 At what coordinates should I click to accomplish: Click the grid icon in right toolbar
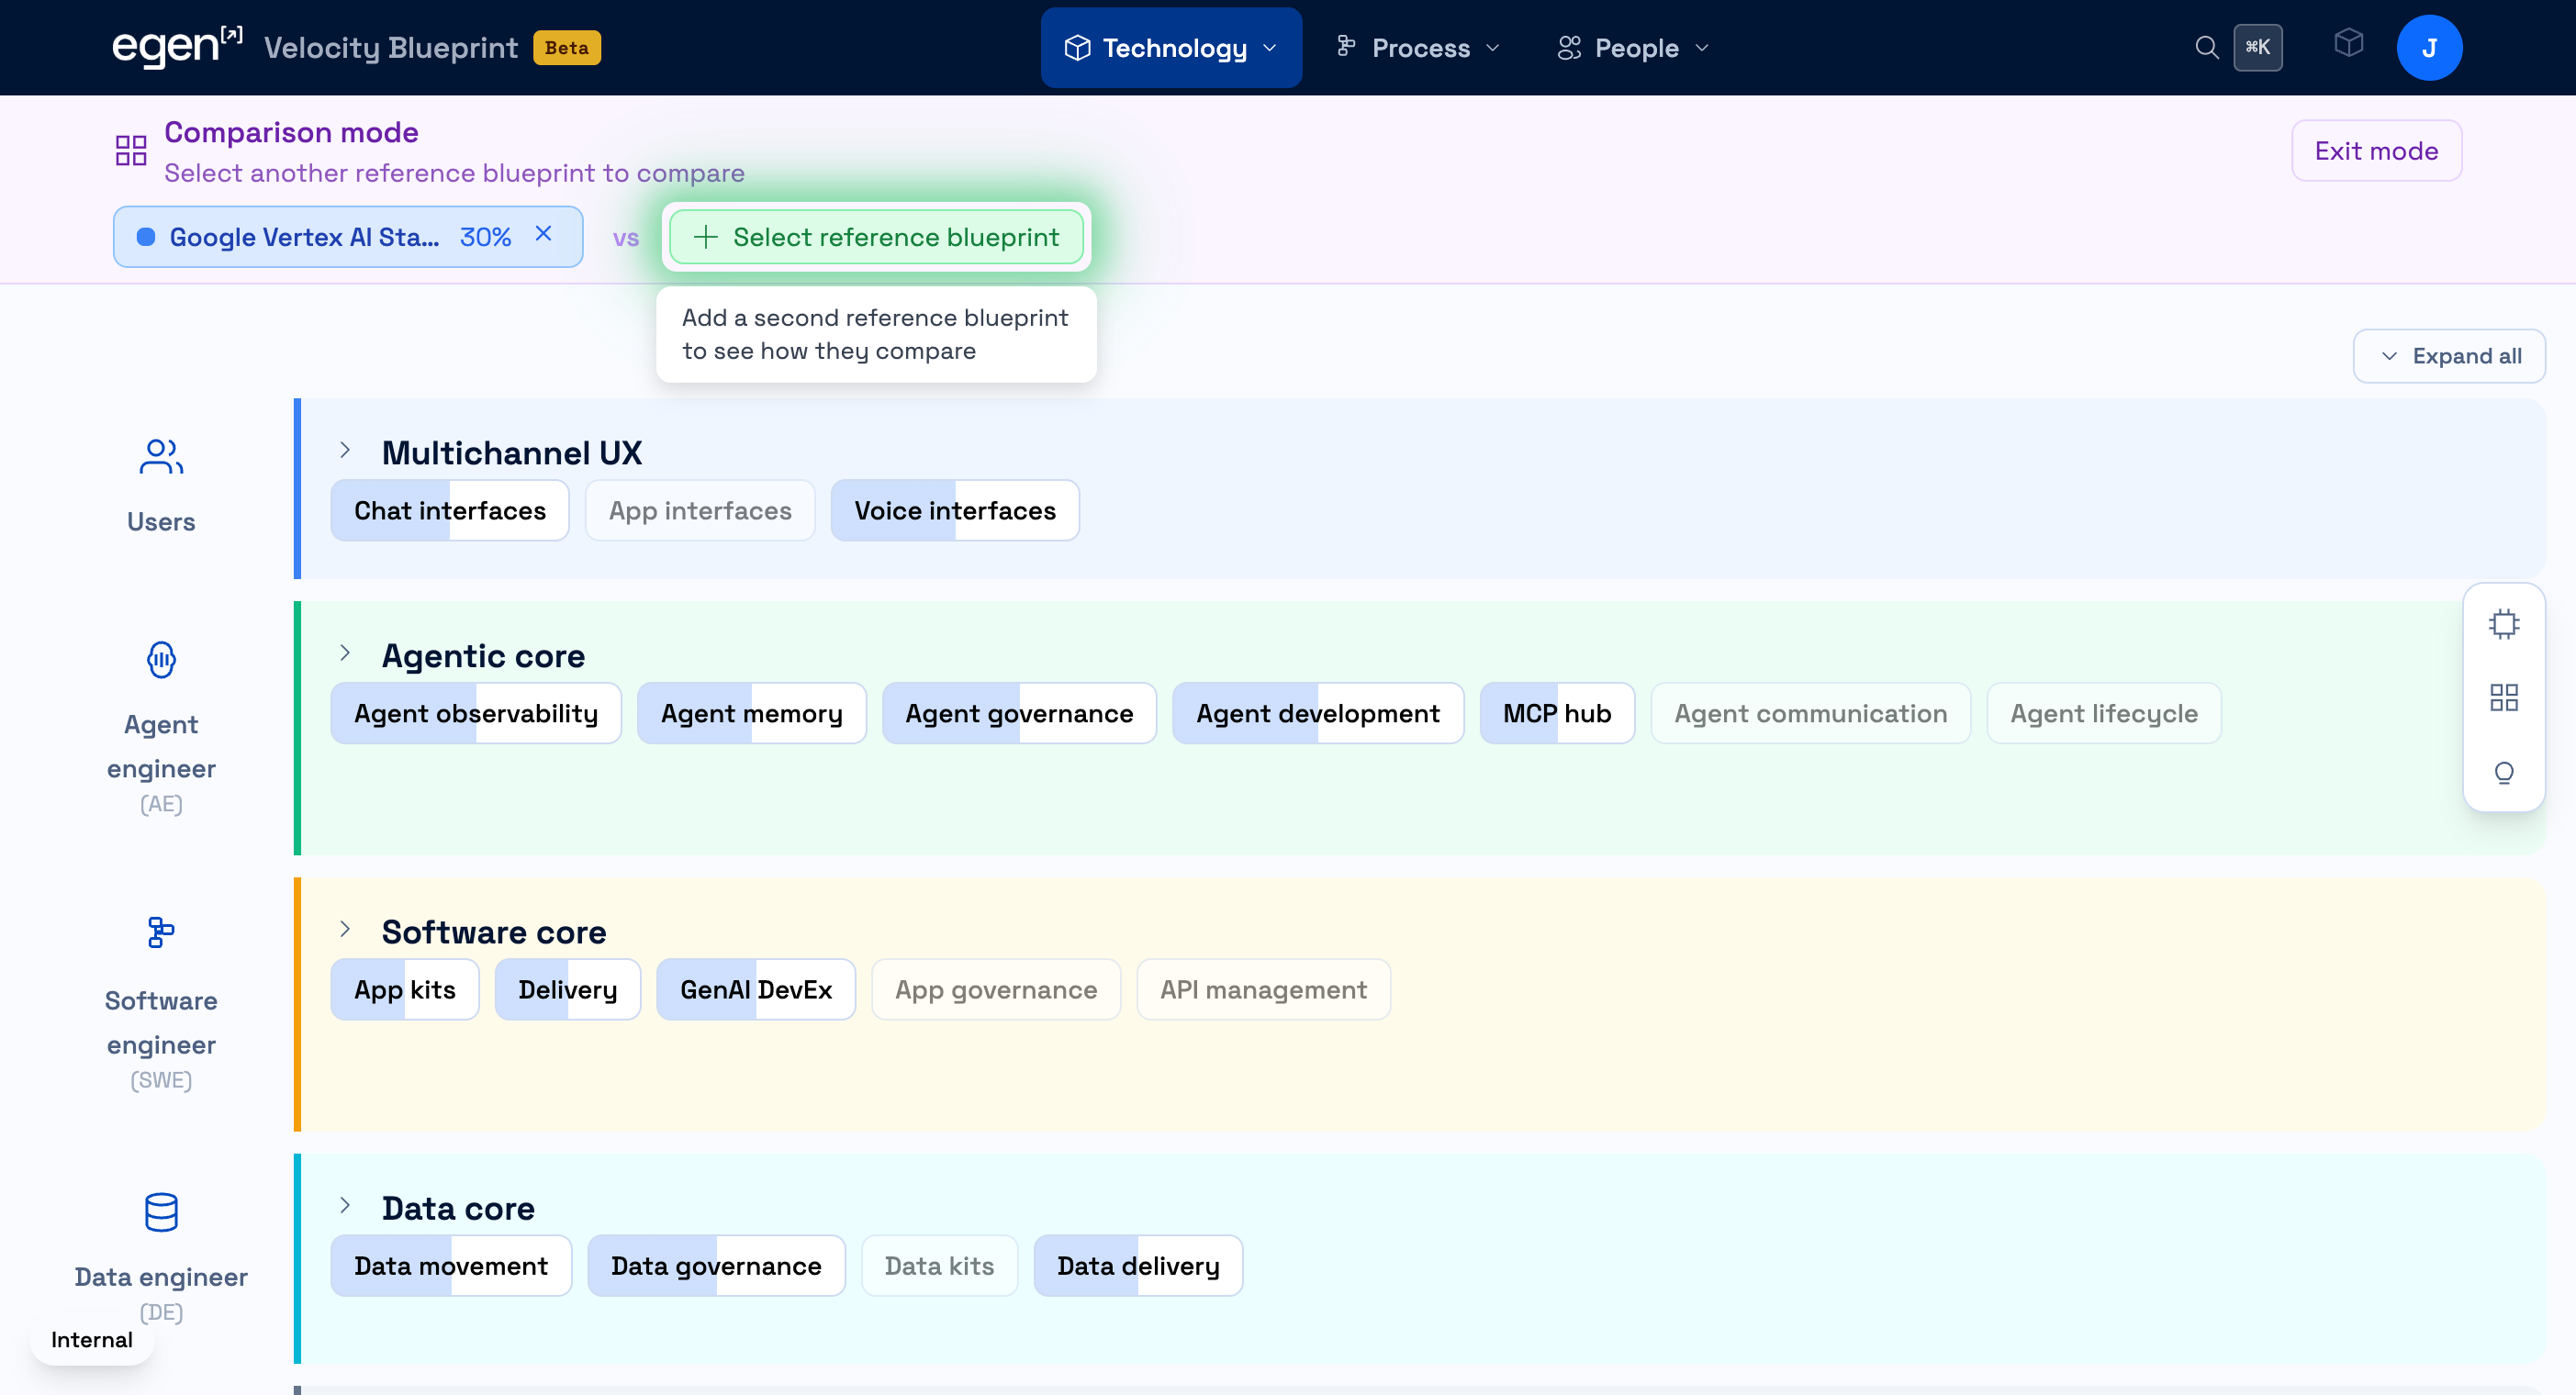(x=2503, y=697)
